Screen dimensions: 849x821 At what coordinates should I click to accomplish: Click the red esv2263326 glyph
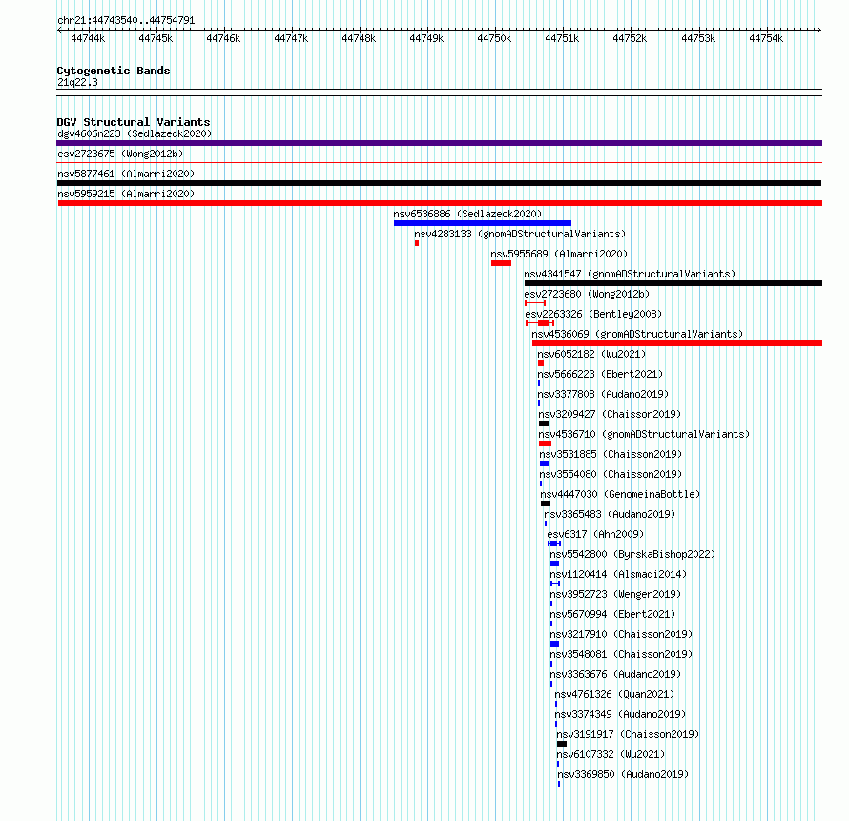click(540, 323)
